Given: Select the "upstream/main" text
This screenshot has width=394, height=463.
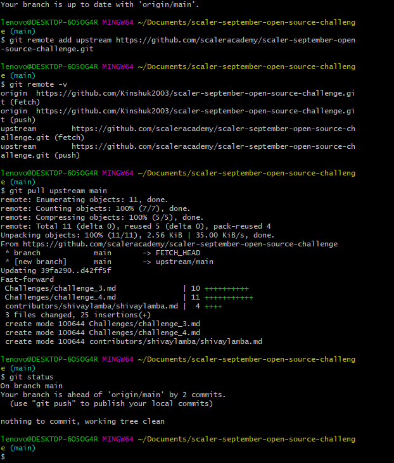Looking at the screenshot, I should [x=184, y=262].
